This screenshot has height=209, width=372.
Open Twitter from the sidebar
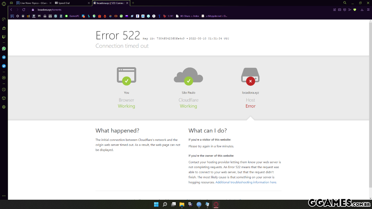(x=4, y=66)
